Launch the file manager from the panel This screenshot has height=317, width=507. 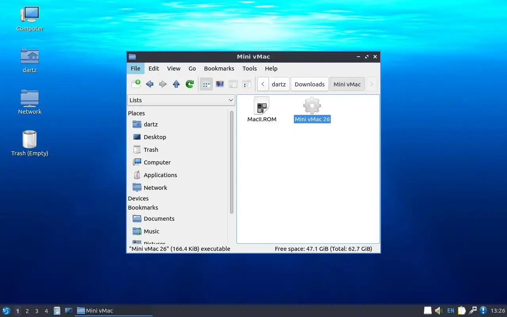tap(57, 311)
